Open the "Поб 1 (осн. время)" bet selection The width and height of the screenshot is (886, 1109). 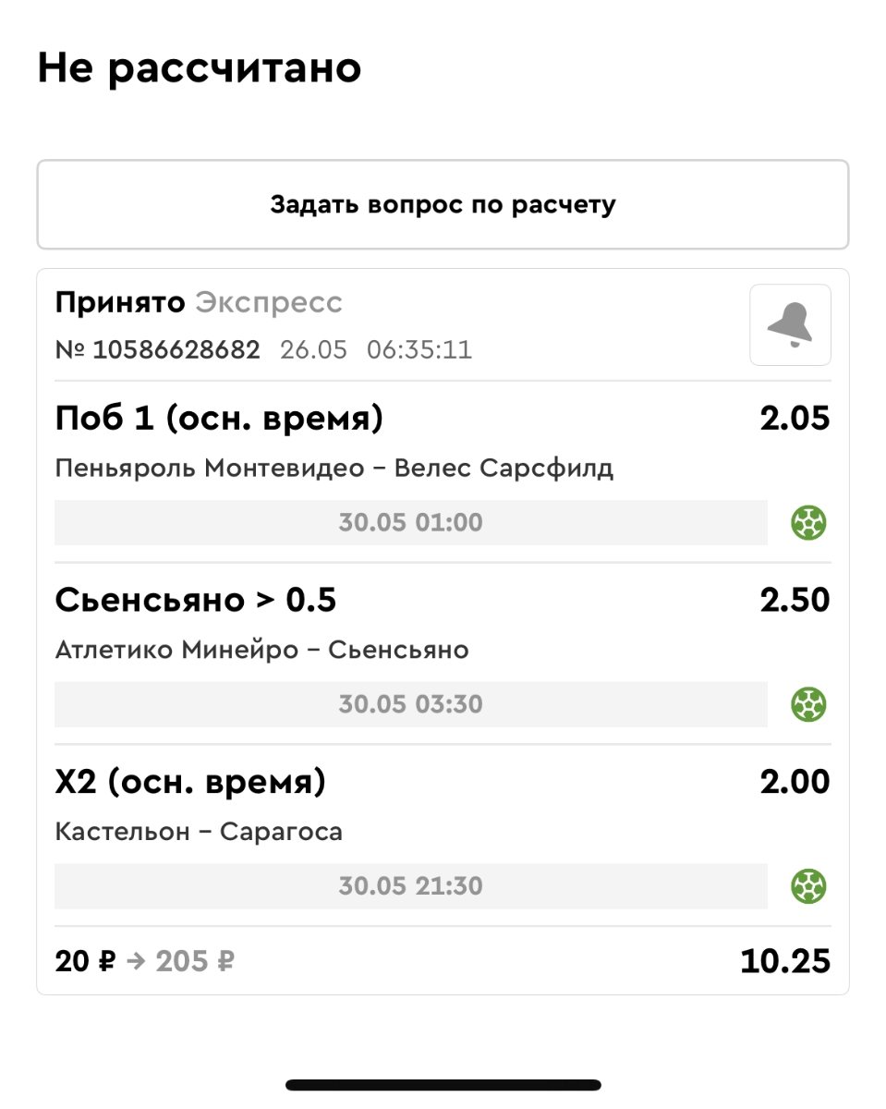tap(219, 419)
